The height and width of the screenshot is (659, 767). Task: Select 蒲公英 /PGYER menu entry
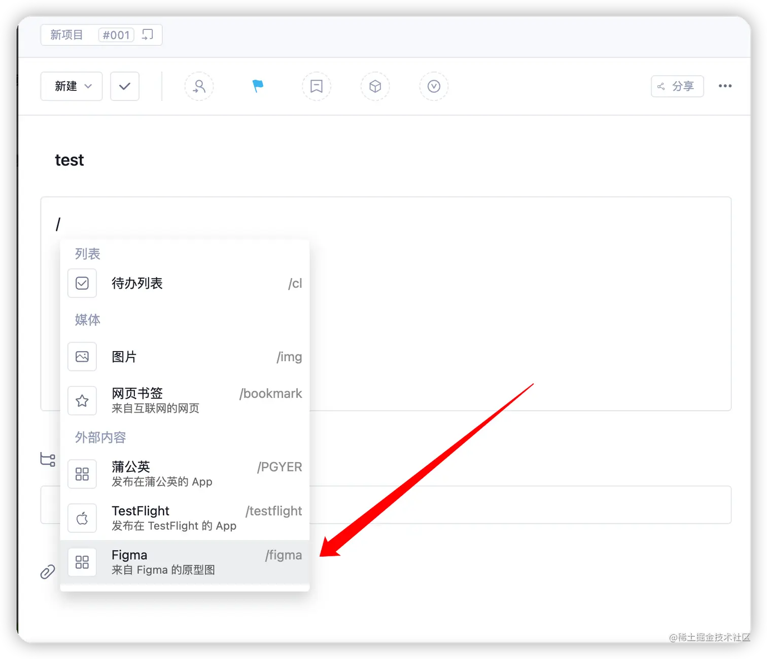185,474
